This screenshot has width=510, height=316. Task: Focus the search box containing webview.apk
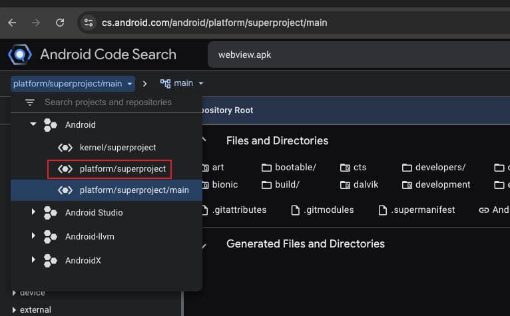click(359, 55)
